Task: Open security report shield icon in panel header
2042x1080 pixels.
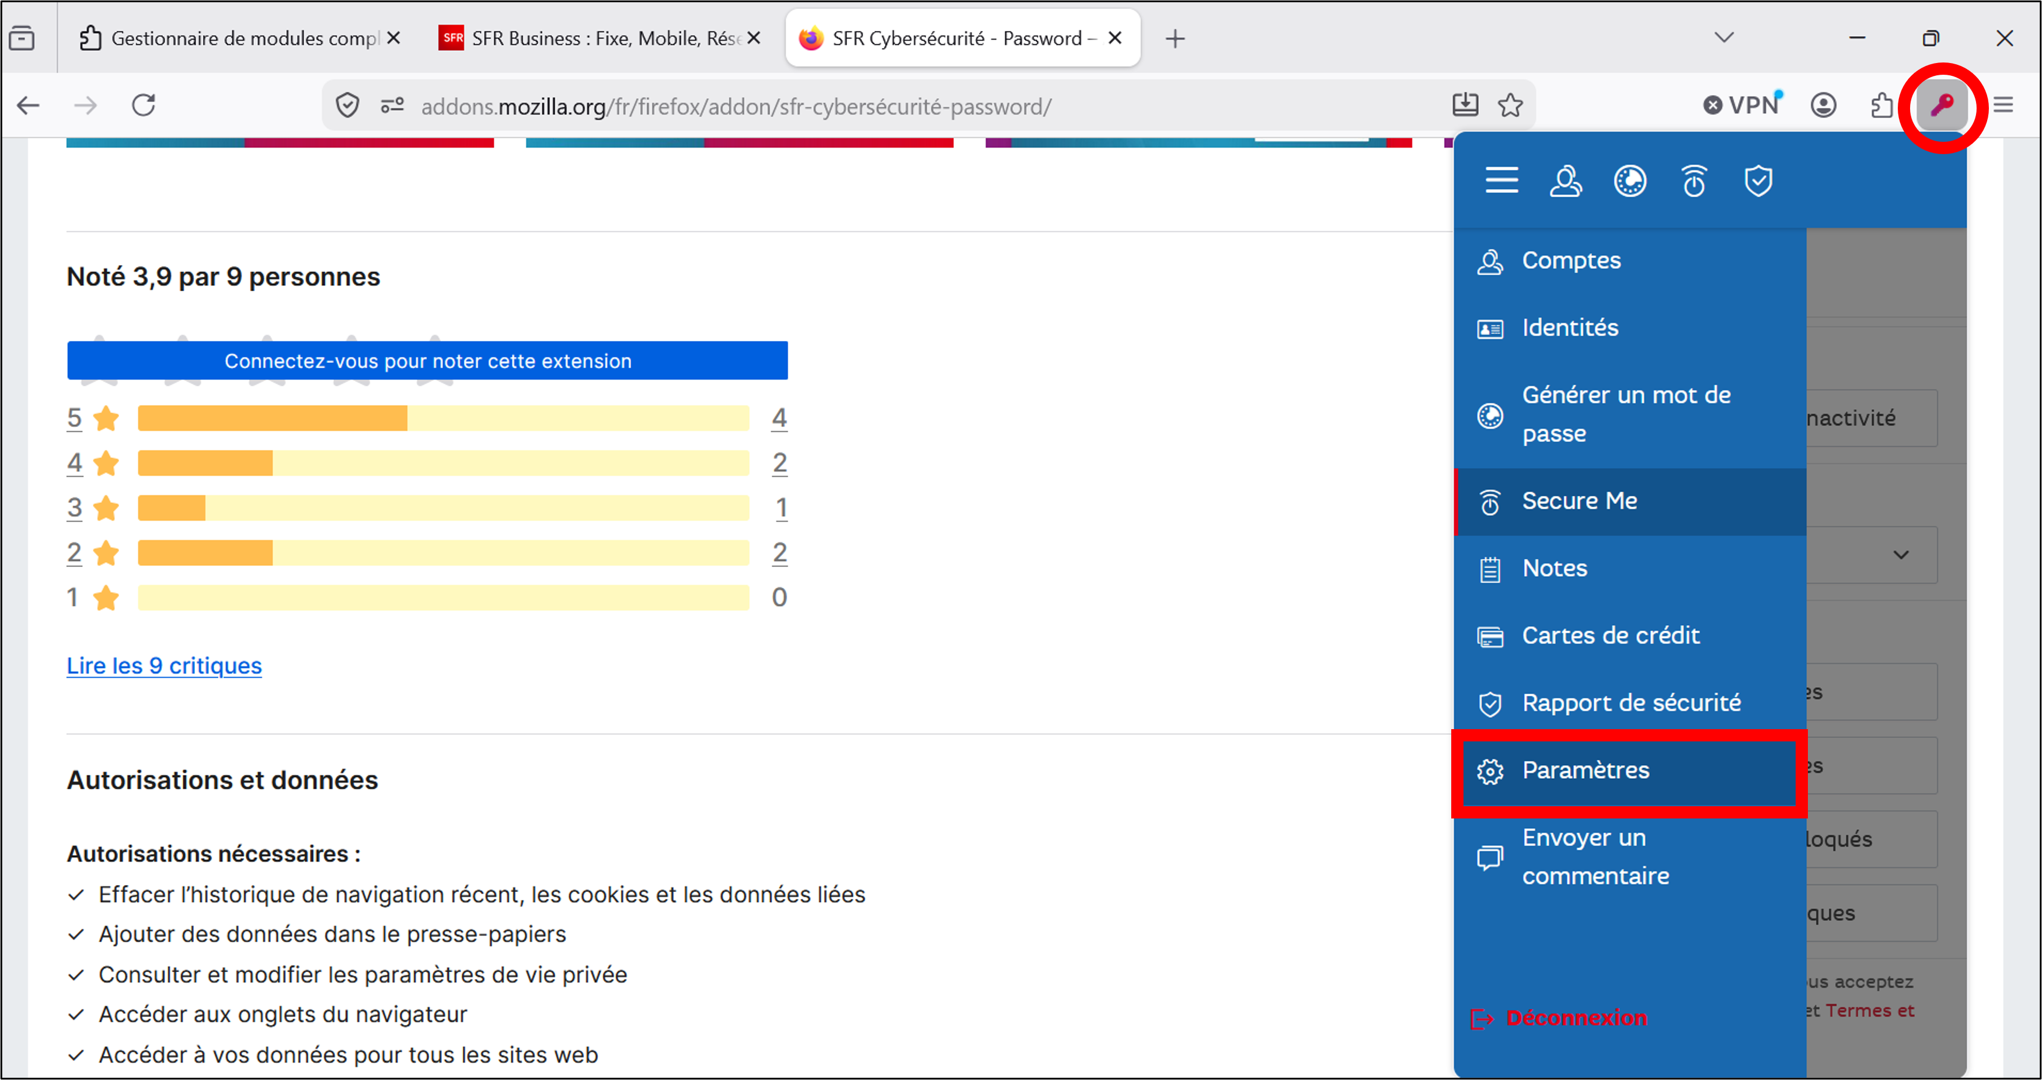Action: click(1758, 181)
